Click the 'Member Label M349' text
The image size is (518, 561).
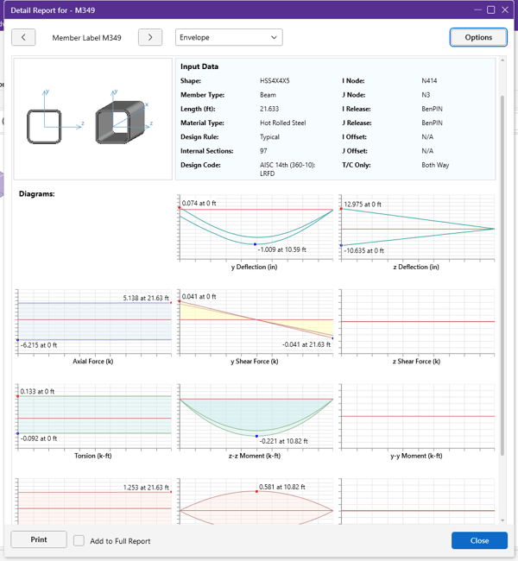pos(86,38)
